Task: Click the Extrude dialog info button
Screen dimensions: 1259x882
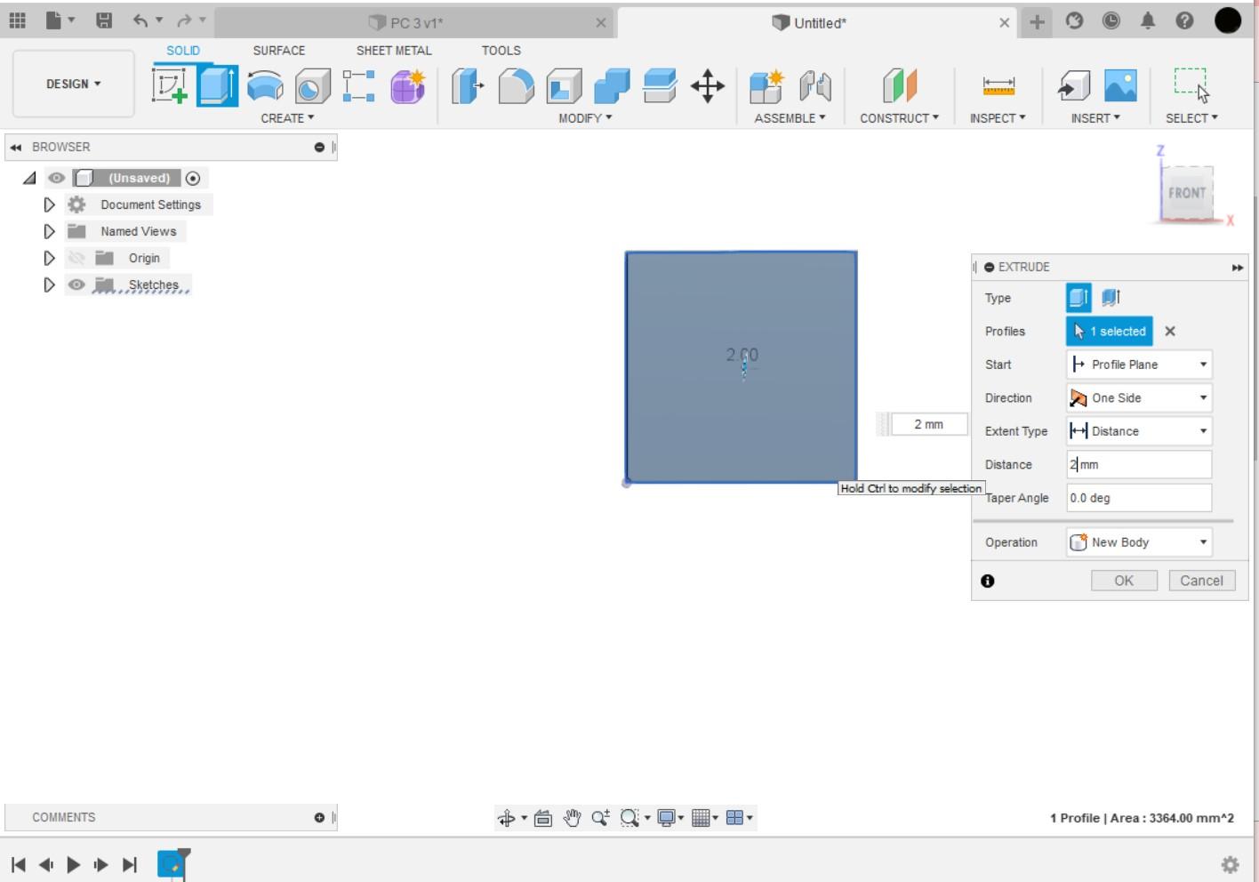Action: (988, 581)
